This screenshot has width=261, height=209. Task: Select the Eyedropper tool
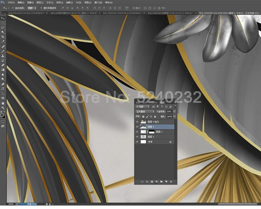(x=3, y=41)
